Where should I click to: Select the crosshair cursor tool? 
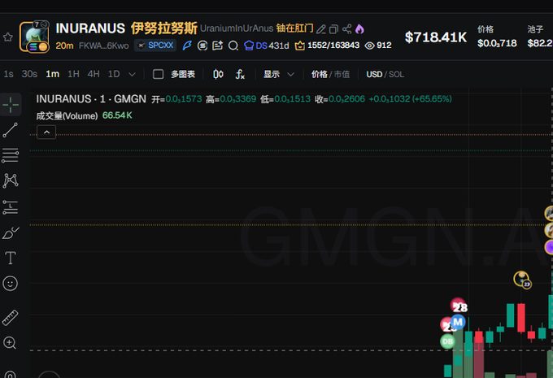(x=11, y=104)
